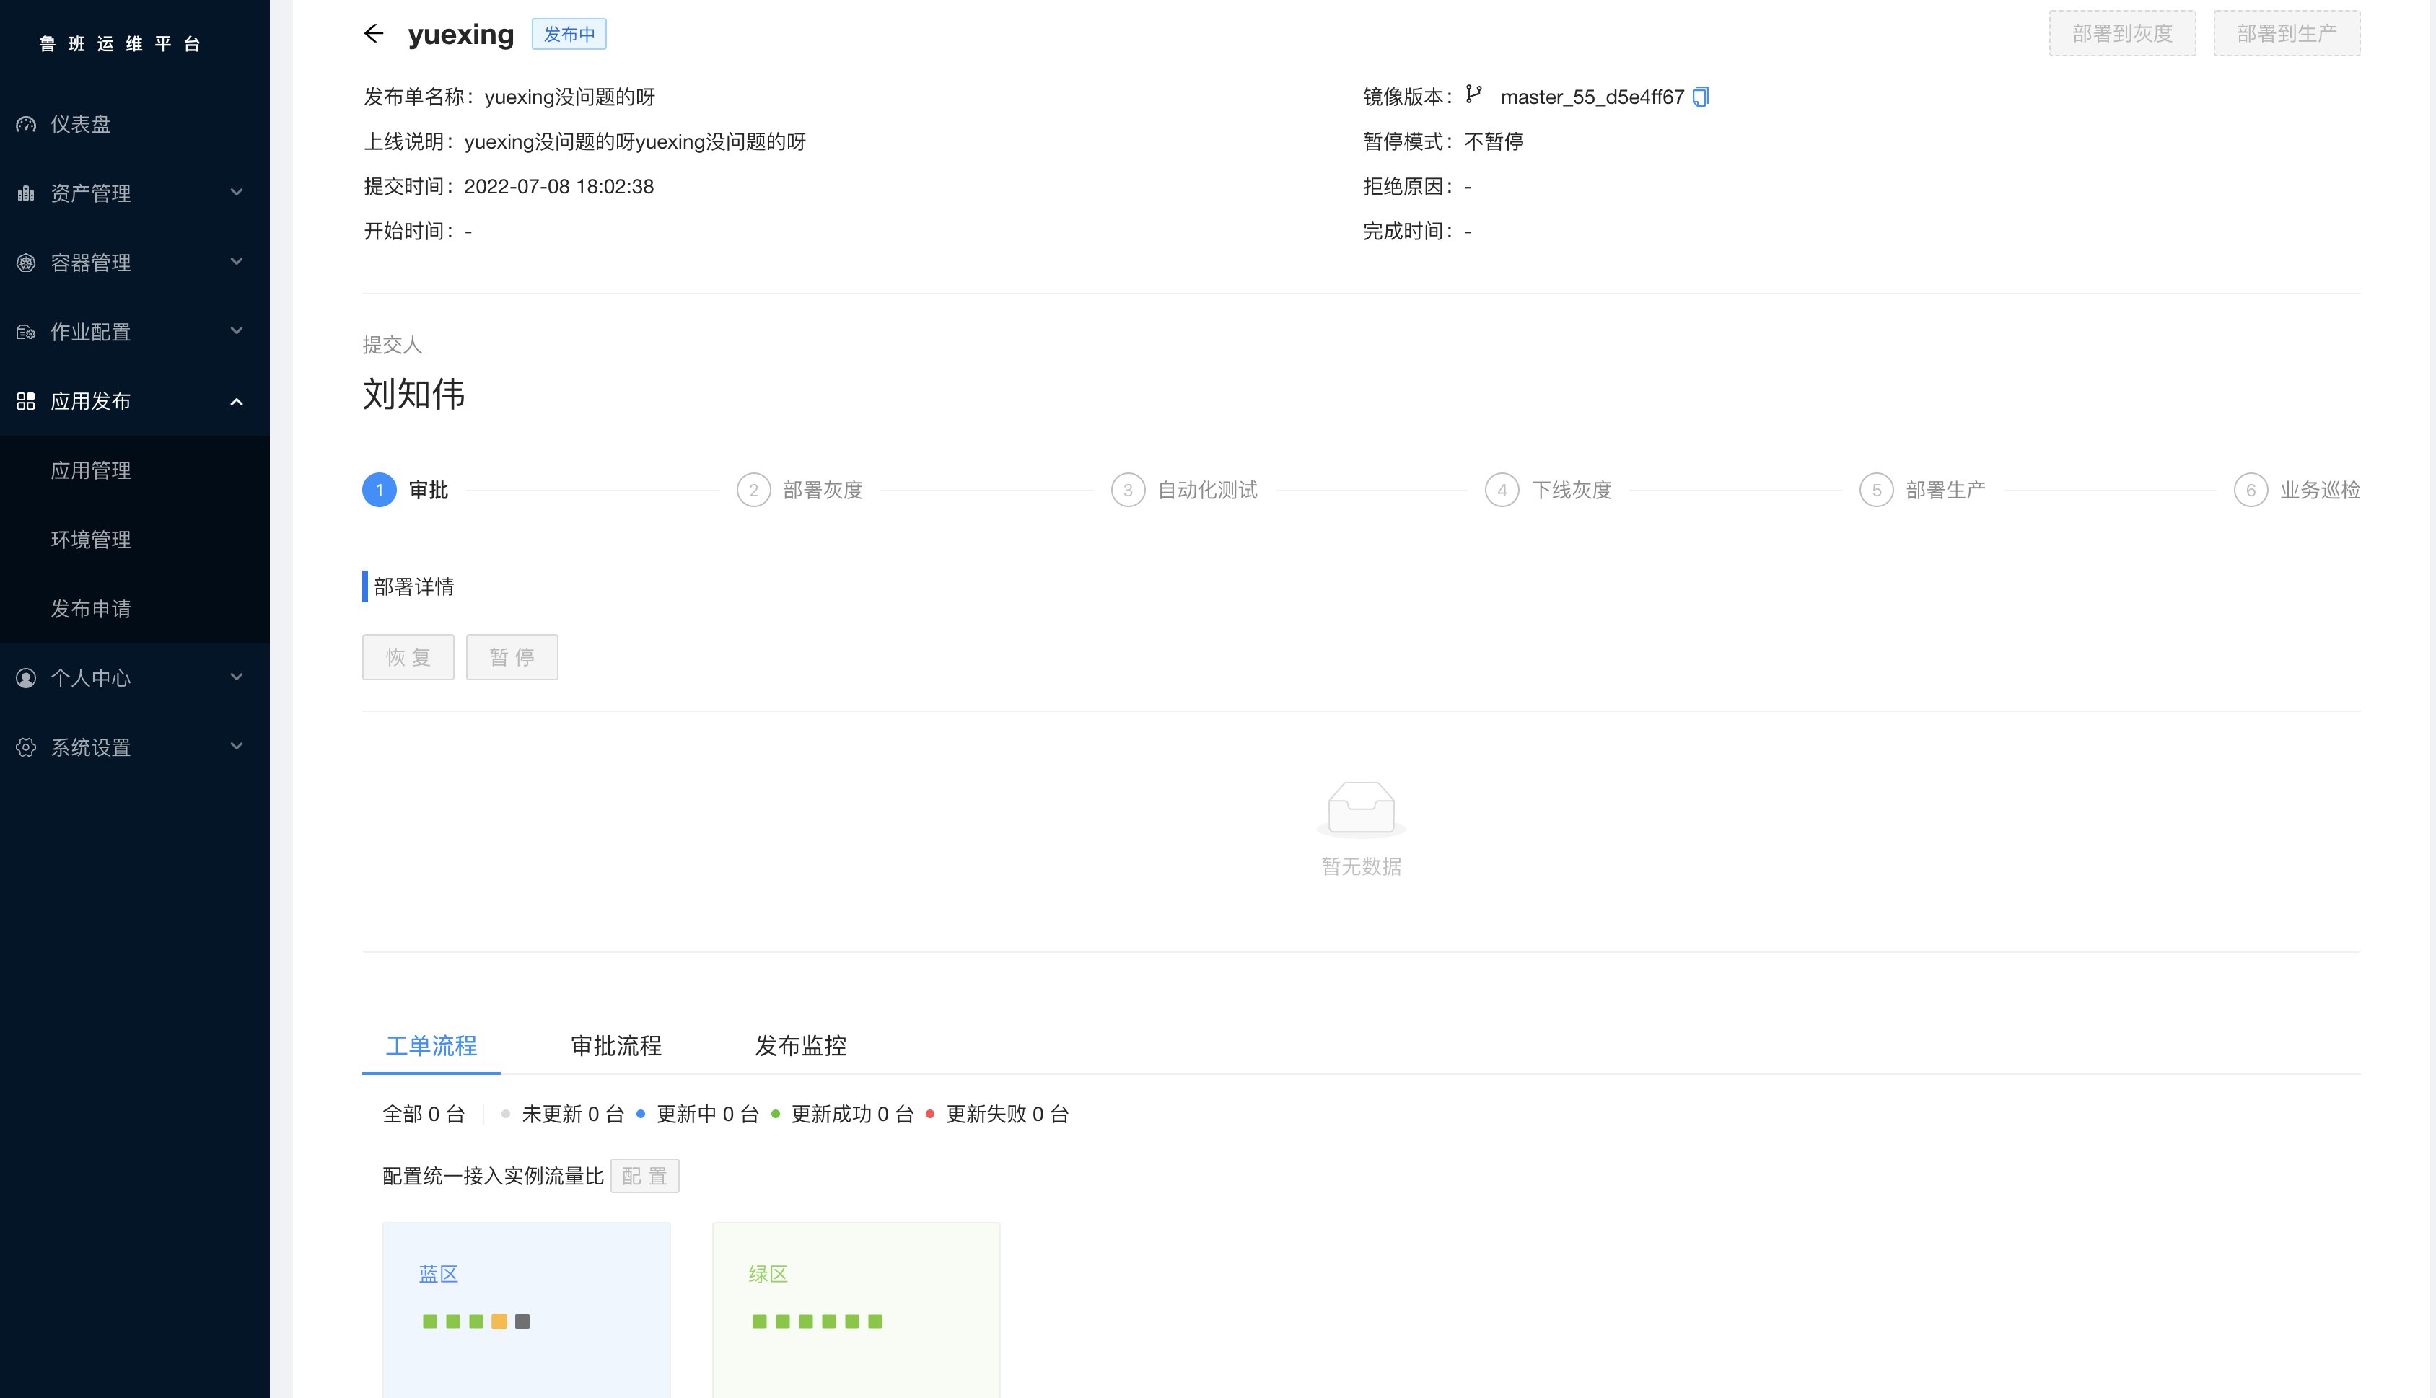Switch to the 审批流程 tab
This screenshot has height=1398, width=2436.
coord(615,1046)
